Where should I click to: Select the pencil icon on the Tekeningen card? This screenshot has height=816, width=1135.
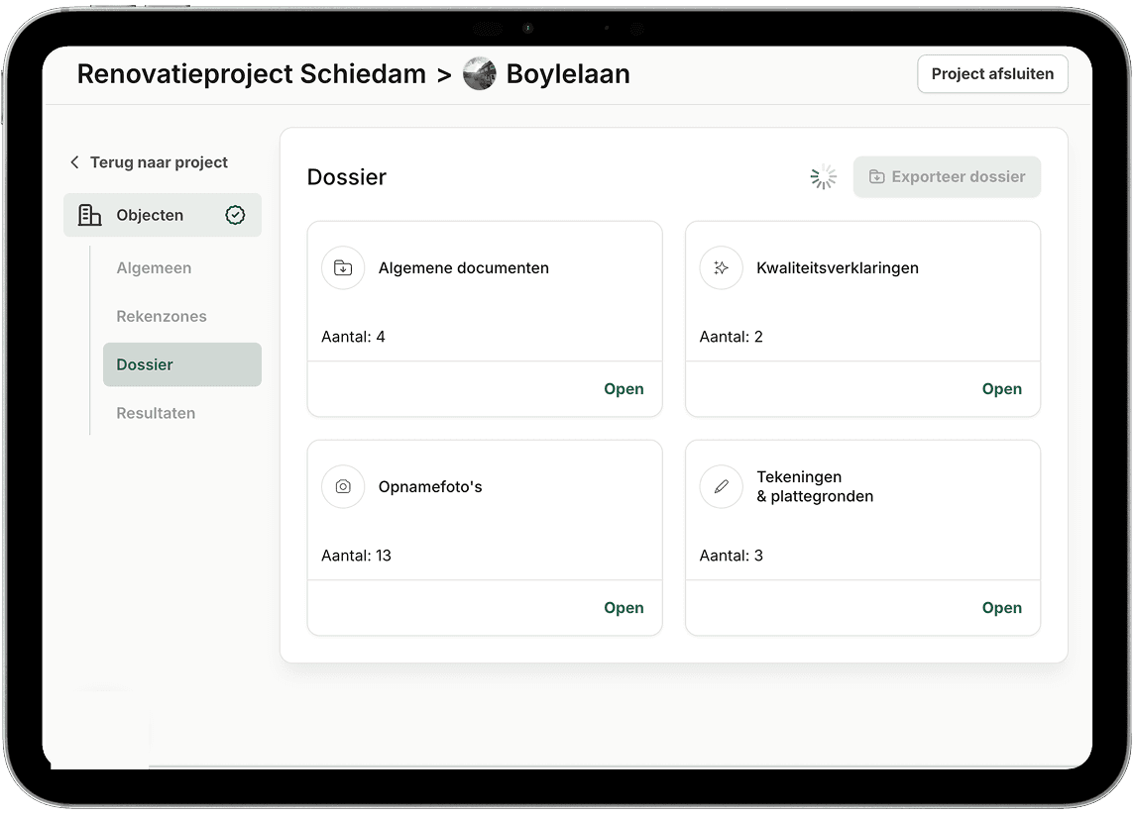[721, 486]
